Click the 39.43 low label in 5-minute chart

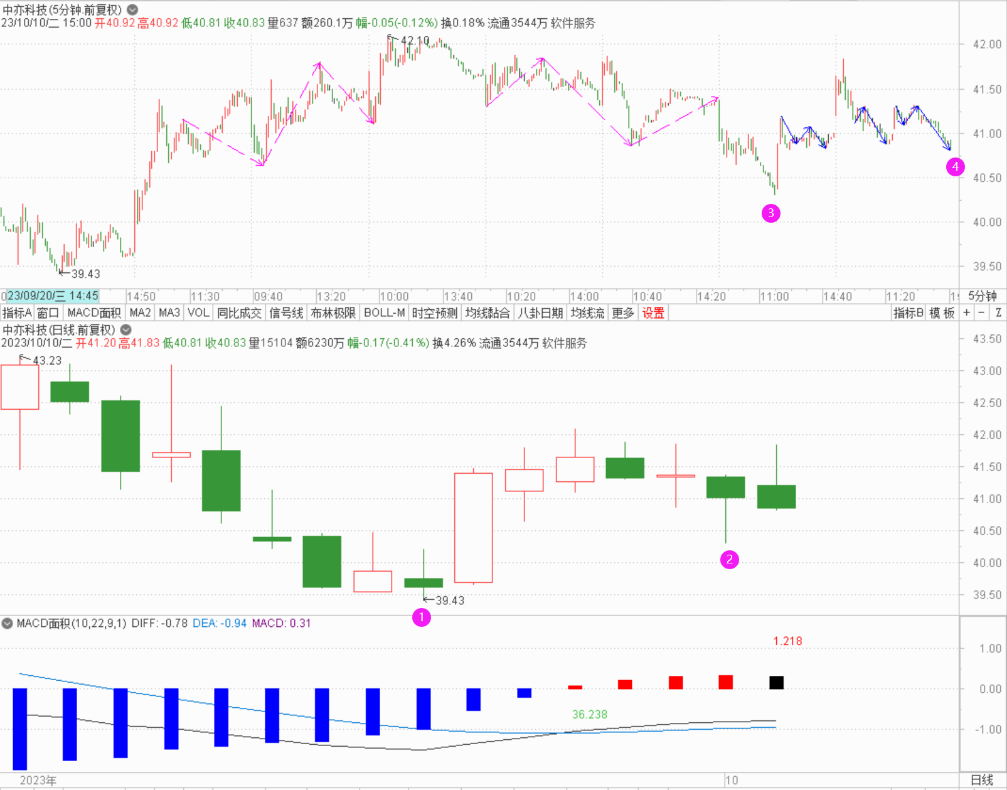[85, 274]
